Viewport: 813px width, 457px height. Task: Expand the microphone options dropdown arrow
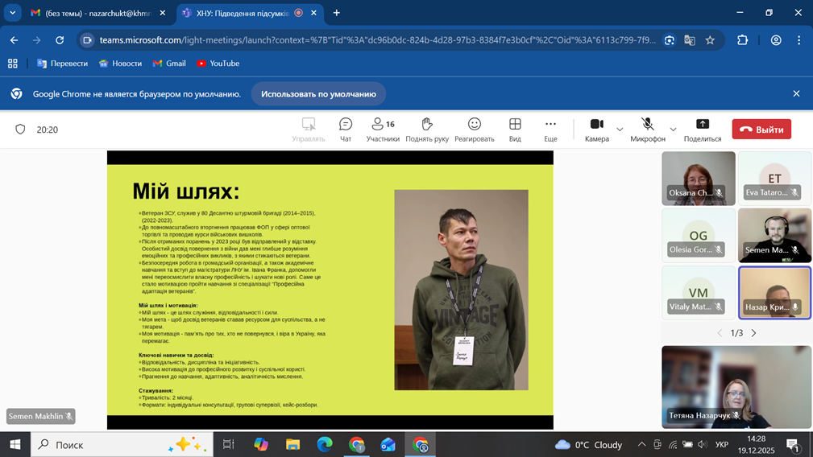674,130
